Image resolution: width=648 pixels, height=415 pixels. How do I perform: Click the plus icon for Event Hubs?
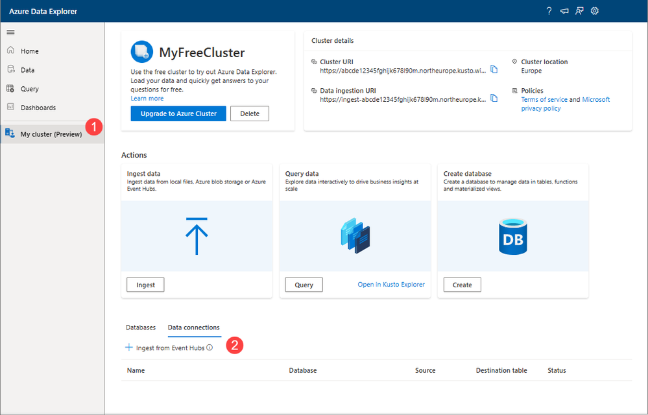129,348
